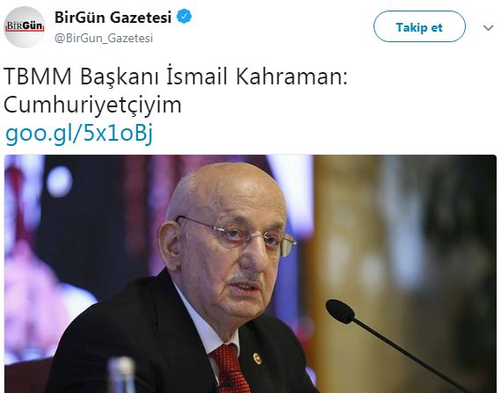Open the attached photo of the speaker
This screenshot has width=501, height=393.
[250, 273]
